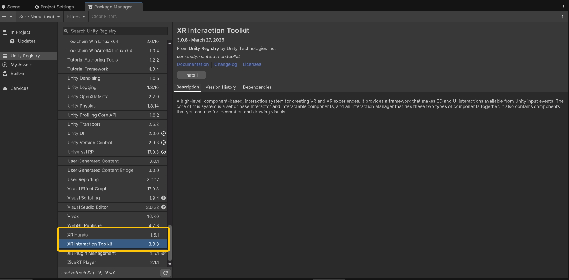The width and height of the screenshot is (569, 280).
Task: Select Unity Version Control installed checkmark
Action: click(x=164, y=143)
